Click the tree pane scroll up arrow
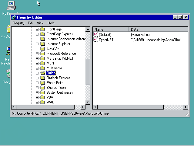 pyautogui.click(x=88, y=29)
